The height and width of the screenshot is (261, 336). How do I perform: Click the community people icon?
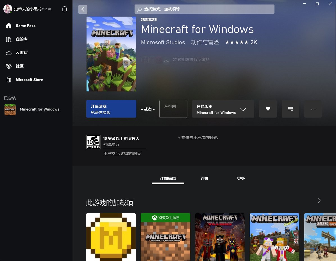pyautogui.click(x=9, y=66)
